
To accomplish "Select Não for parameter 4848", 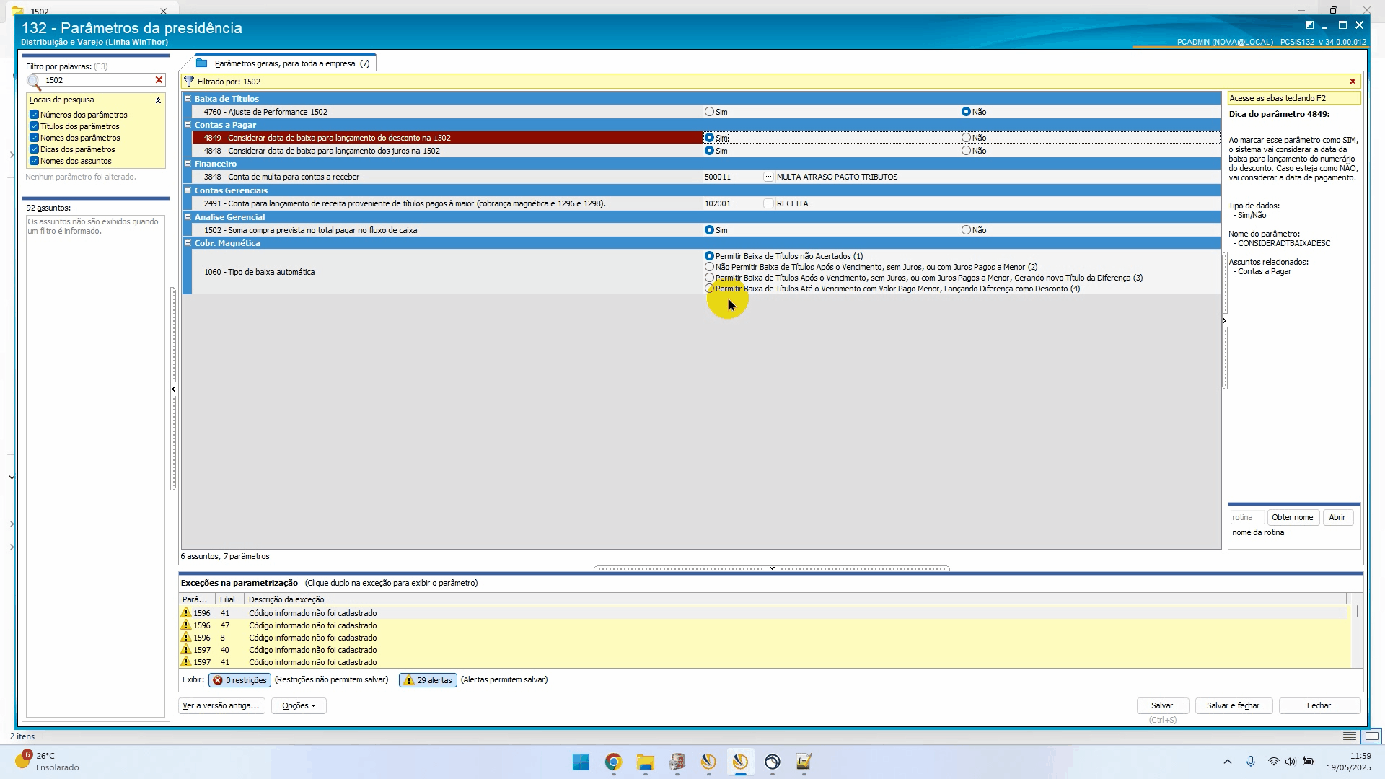I will point(966,151).
